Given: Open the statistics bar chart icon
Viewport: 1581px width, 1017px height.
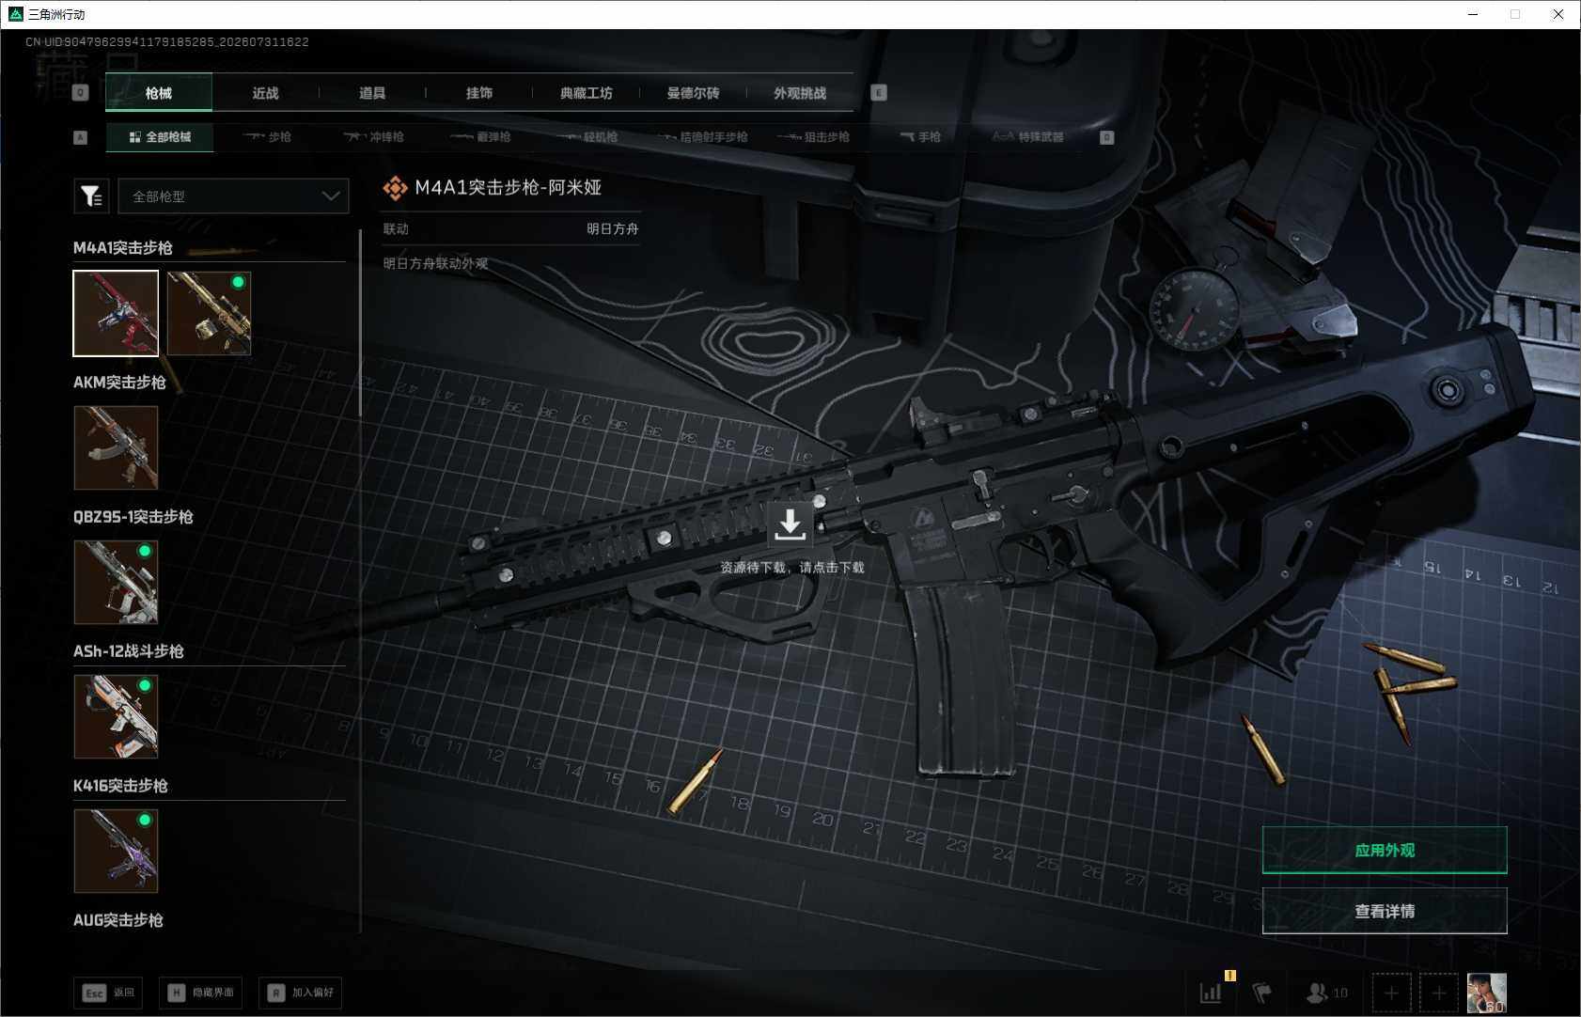Looking at the screenshot, I should 1211,992.
